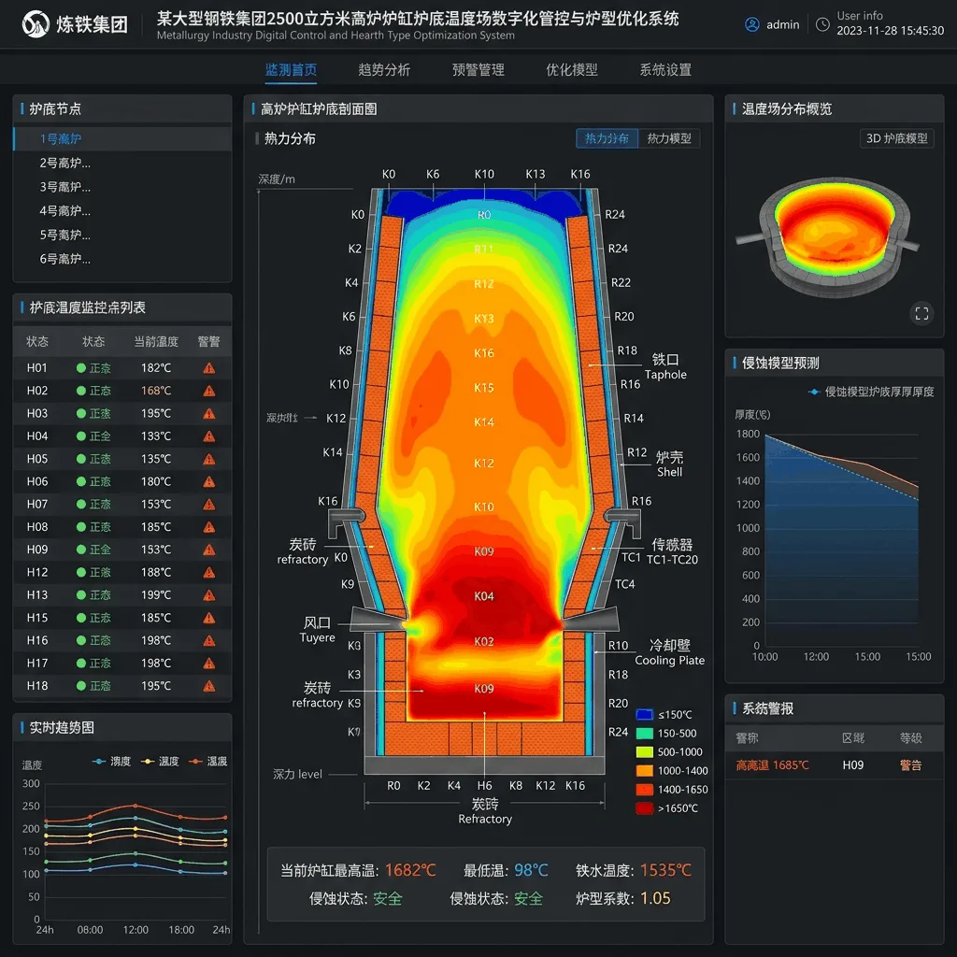Viewport: 957px width, 957px height.
Task: Click warning triangle for H18 row
Action: point(208,685)
